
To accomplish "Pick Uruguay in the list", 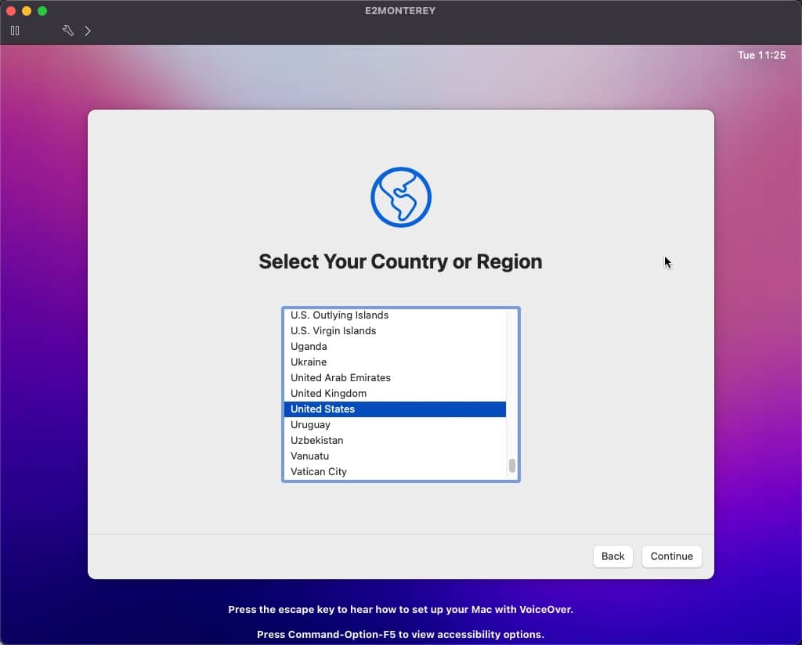I will coord(395,425).
